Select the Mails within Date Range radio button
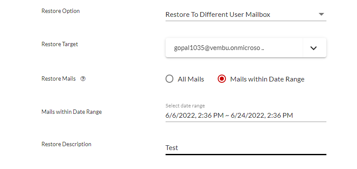 pyautogui.click(x=222, y=79)
